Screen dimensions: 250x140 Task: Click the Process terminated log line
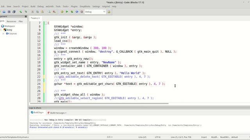click(x=59, y=128)
